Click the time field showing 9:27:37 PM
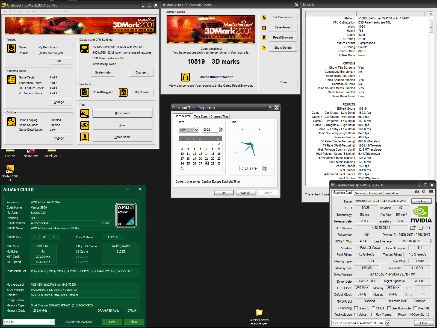 (250, 169)
